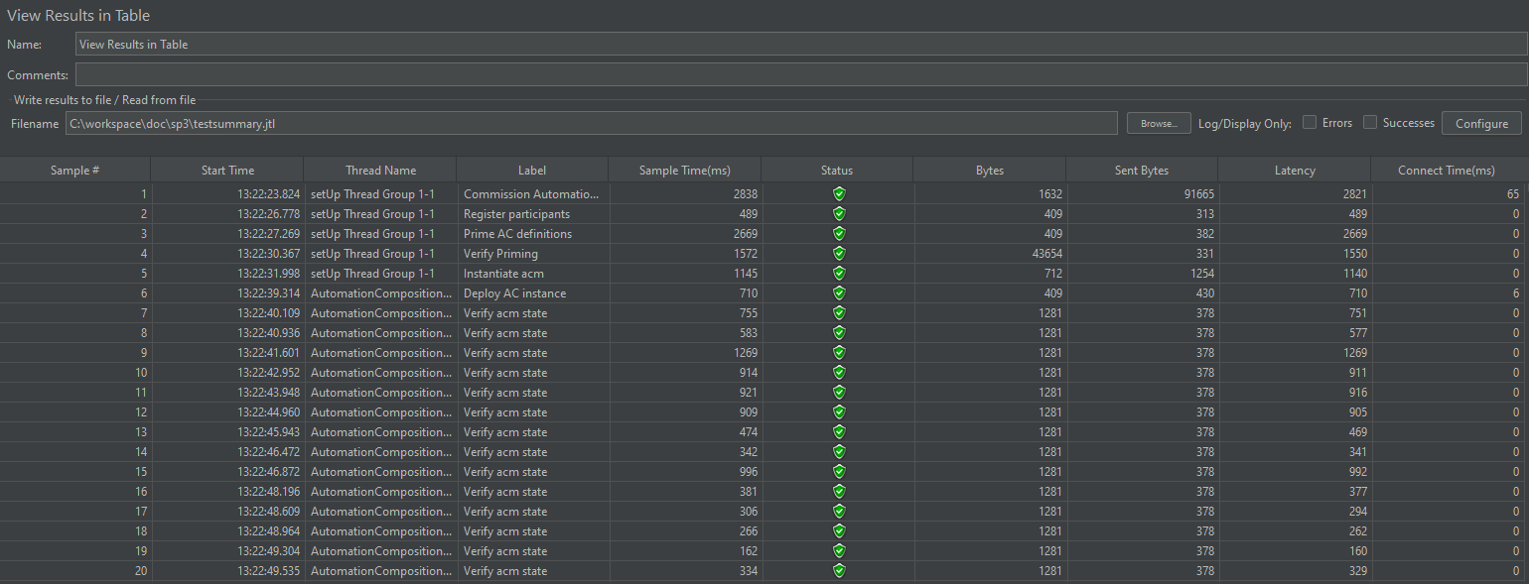This screenshot has height=584, width=1529.
Task: Enable the Successes only checkbox
Action: (1370, 123)
